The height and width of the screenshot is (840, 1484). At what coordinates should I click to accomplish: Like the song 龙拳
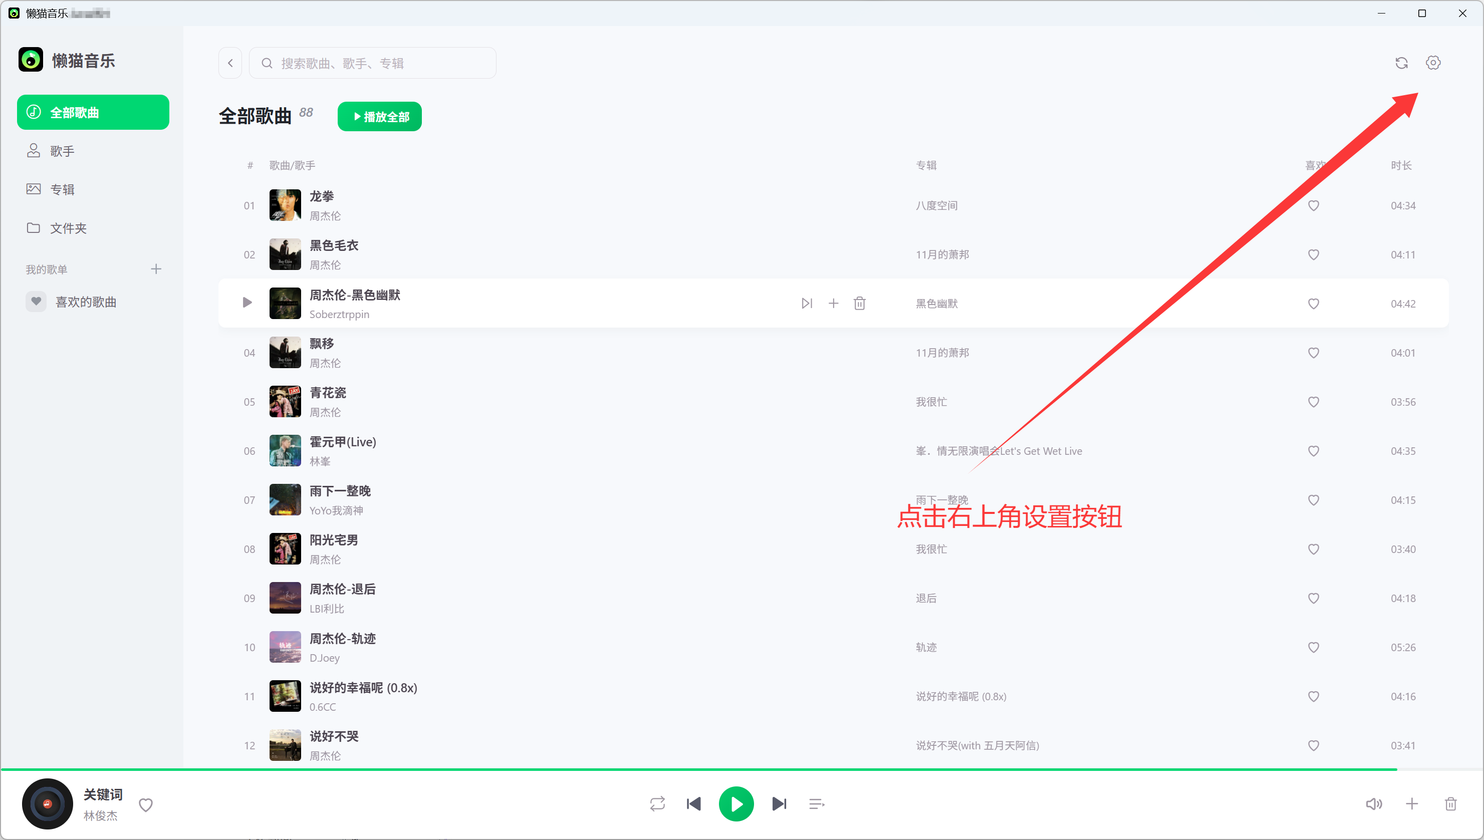tap(1313, 205)
